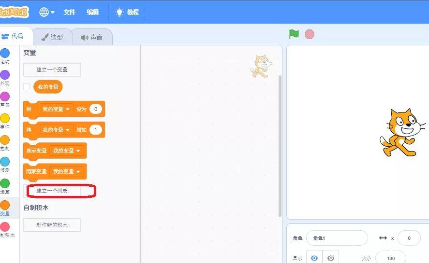
Task: Open 教程 tutorials
Action: pos(127,12)
